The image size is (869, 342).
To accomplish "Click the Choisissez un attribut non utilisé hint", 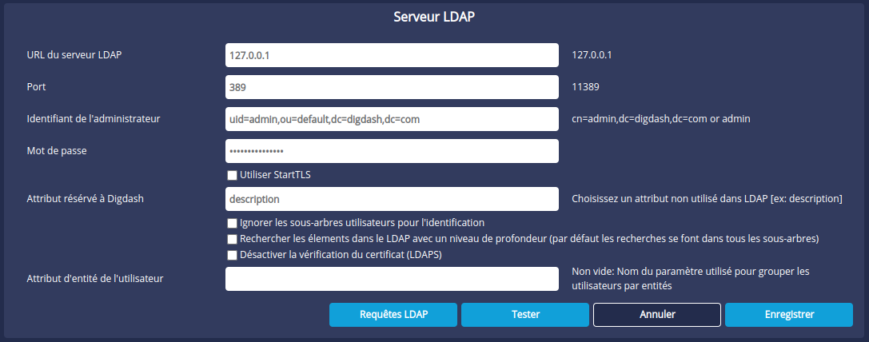I will pyautogui.click(x=707, y=198).
